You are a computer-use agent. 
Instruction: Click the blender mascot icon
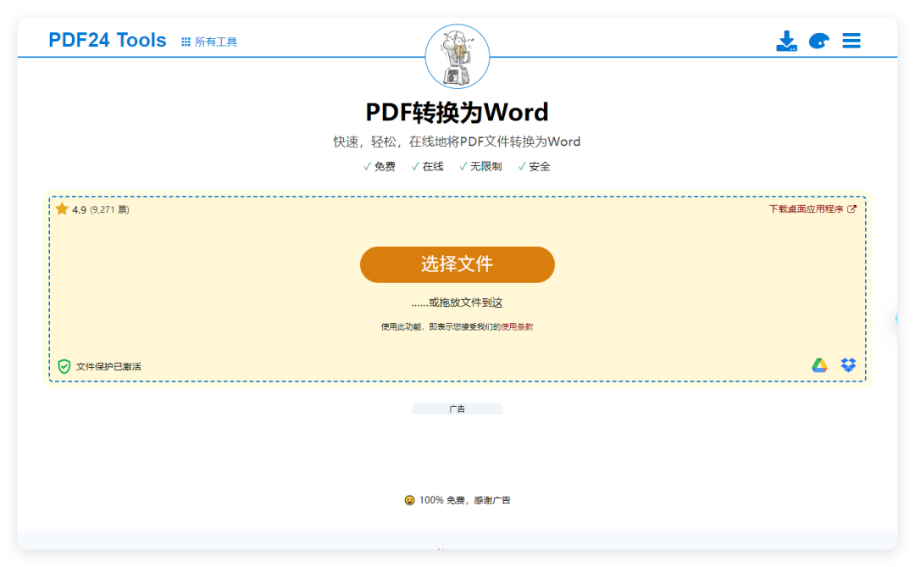pyautogui.click(x=457, y=57)
